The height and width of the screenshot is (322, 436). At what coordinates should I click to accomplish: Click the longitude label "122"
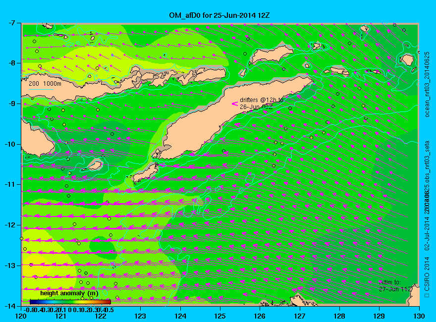click(x=101, y=316)
